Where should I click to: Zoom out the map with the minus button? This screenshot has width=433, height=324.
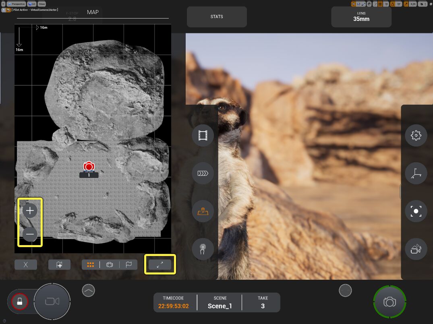tap(30, 234)
